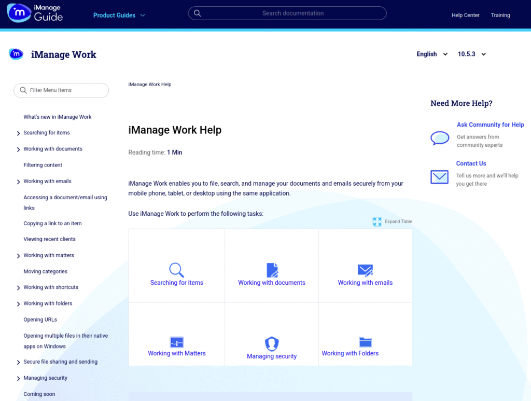Click the Expand Table text
The width and height of the screenshot is (531, 401).
pyautogui.click(x=399, y=222)
